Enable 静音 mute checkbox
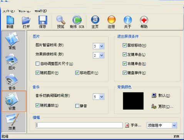 77,106
